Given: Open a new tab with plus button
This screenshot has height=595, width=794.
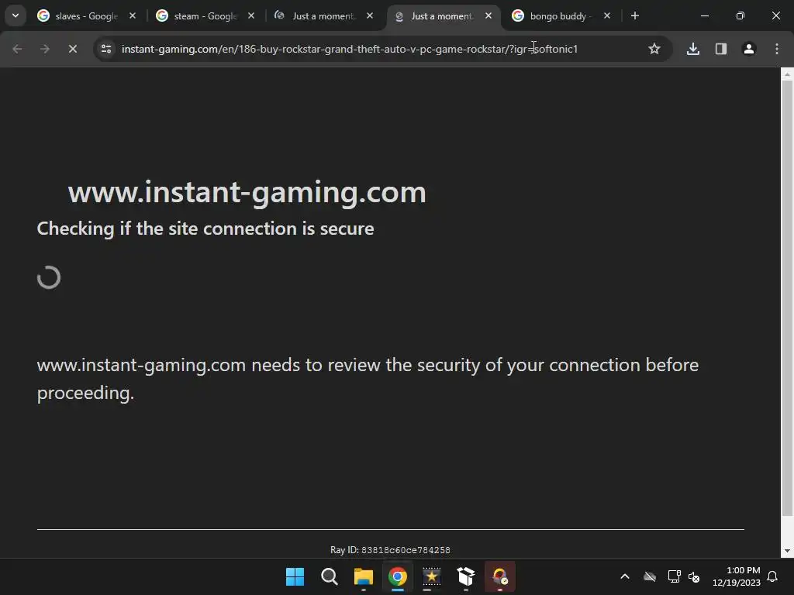Looking at the screenshot, I should click(634, 15).
